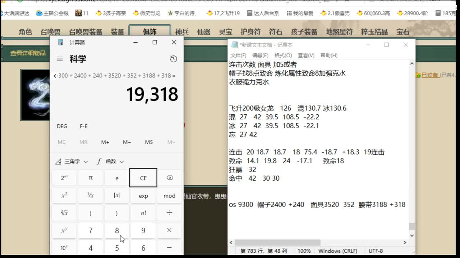Click the MS memory store button
The height and width of the screenshot is (258, 460).
(x=149, y=142)
